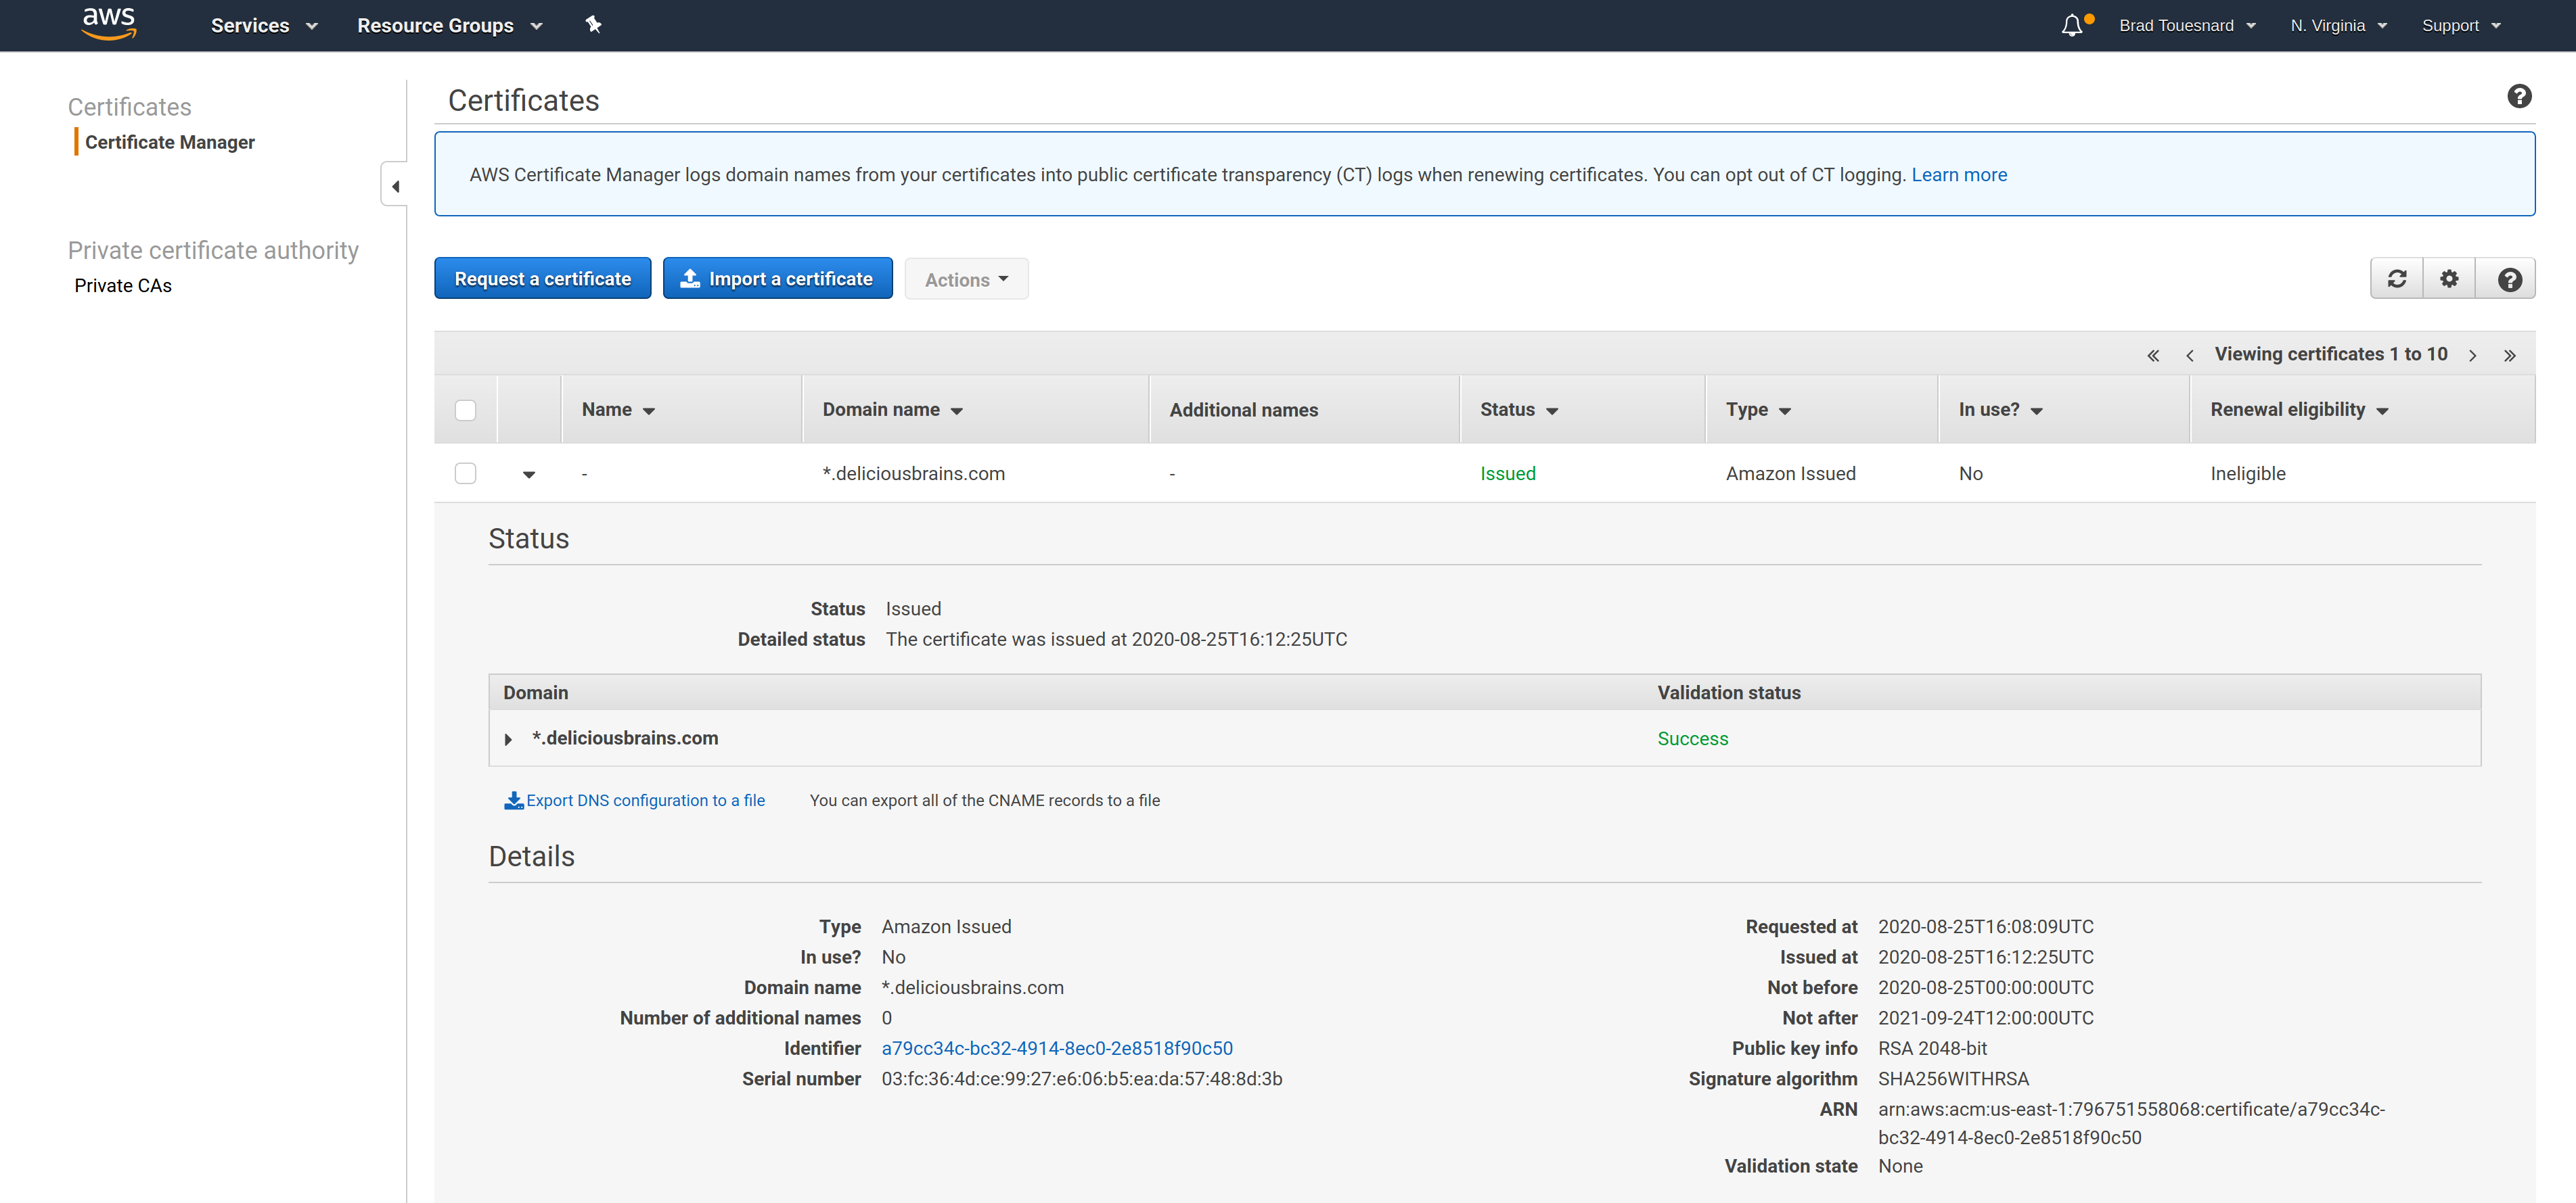Screen dimensions: 2576x1203
Task: Sort by Status column
Action: [x=1519, y=410]
